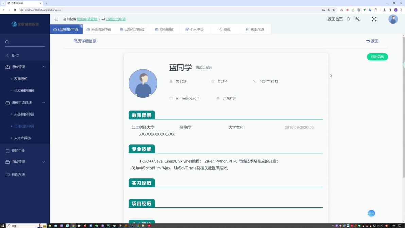Toggle fullscreen with the expand icon
Viewport: 405px width, 228px height.
(374, 19)
